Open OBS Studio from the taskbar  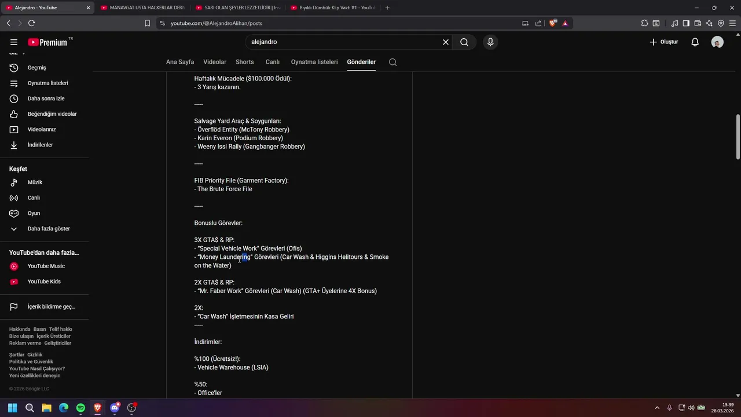point(131,408)
